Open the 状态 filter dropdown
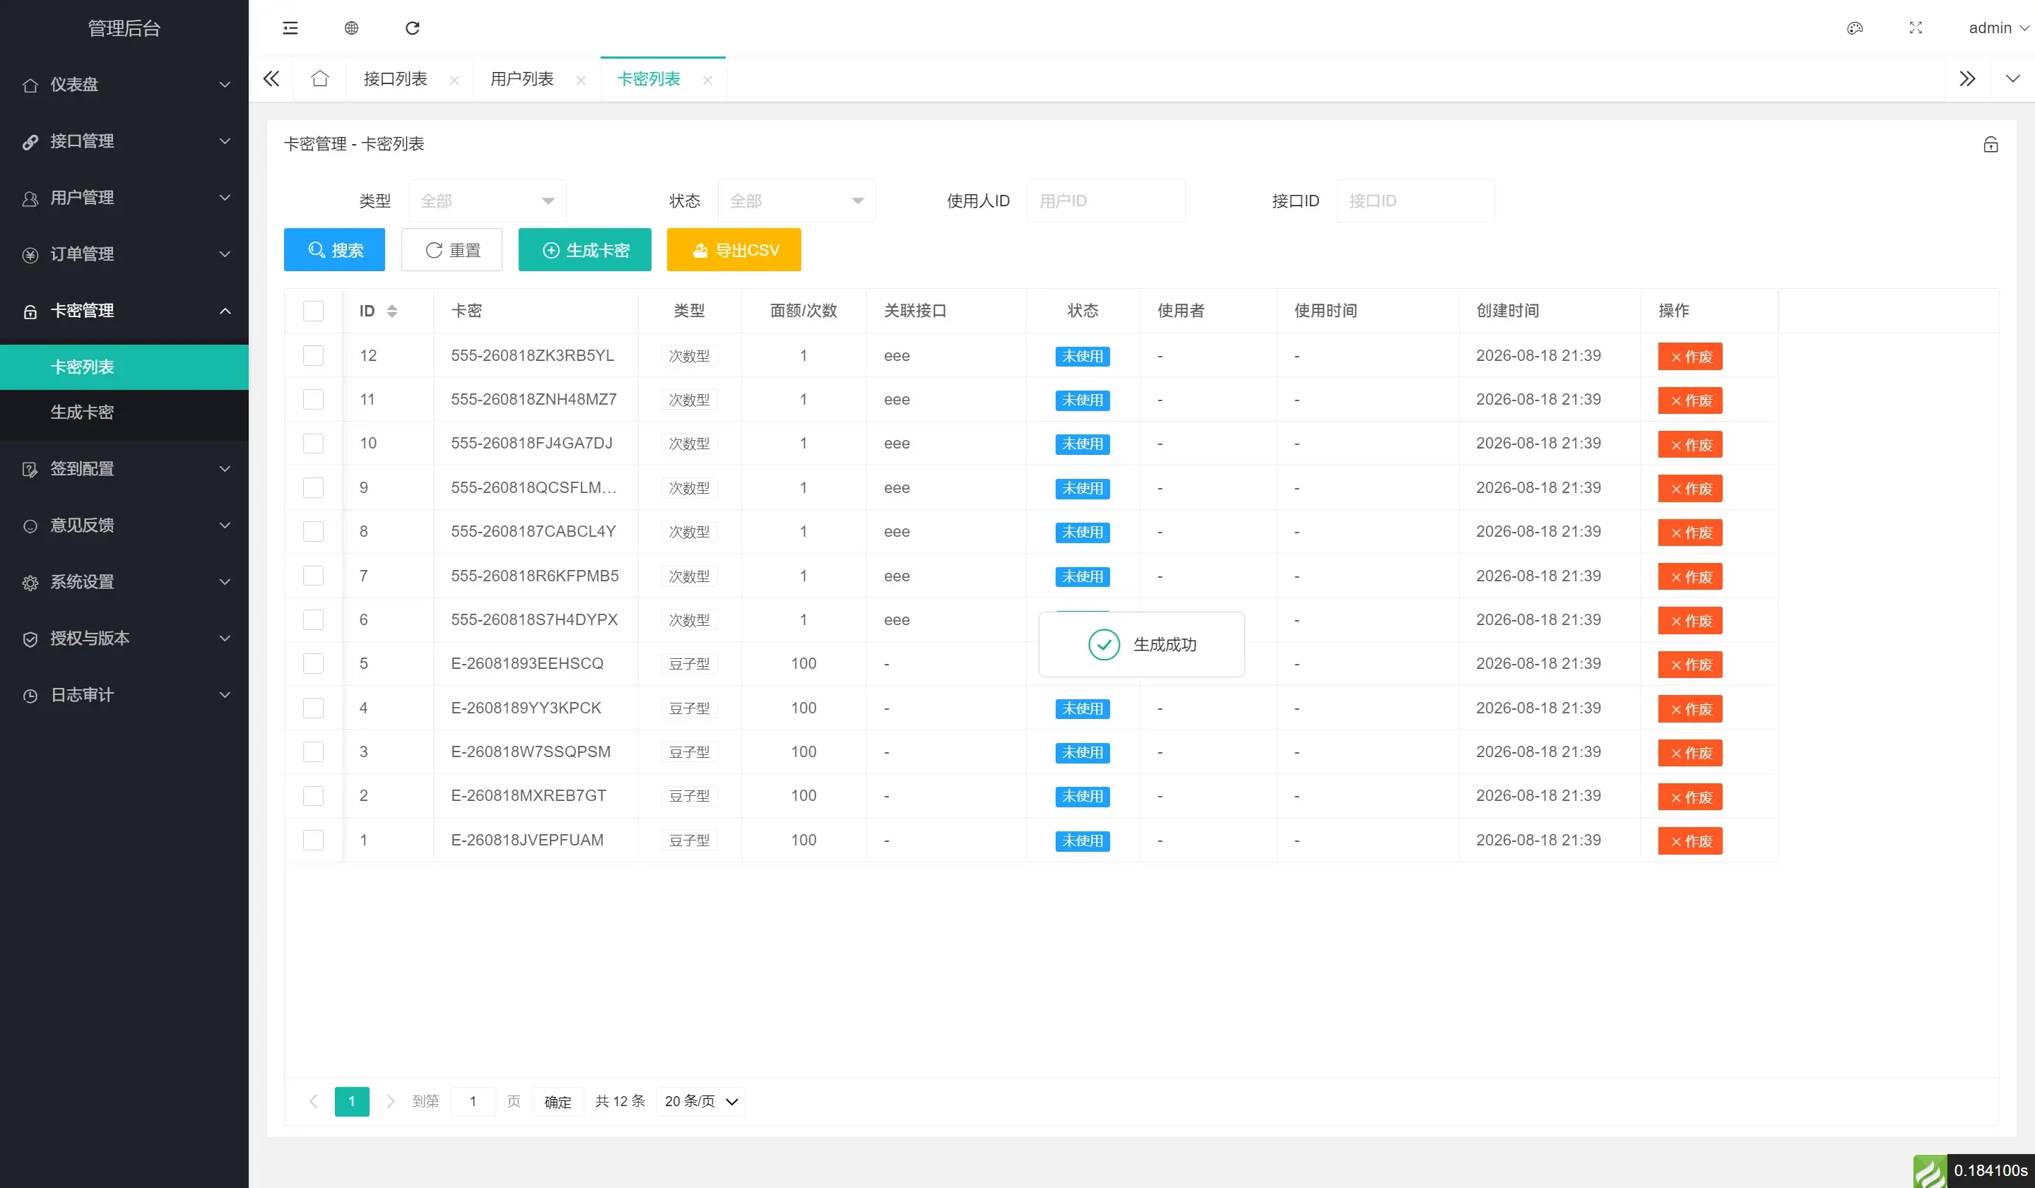Viewport: 2035px width, 1188px height. pos(796,201)
